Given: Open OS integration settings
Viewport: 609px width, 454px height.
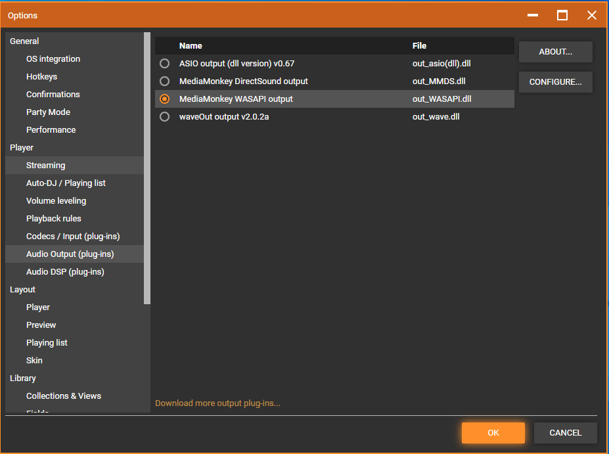Looking at the screenshot, I should [75, 59].
